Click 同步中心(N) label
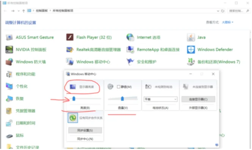The height and width of the screenshot is (150, 252). point(85,139)
